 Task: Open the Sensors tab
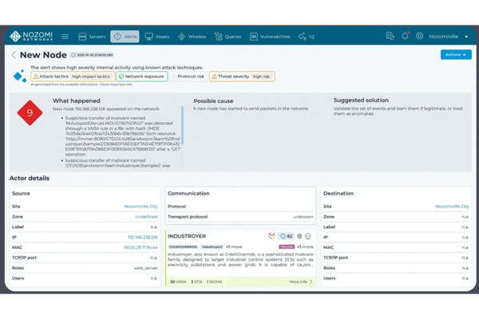tap(92, 37)
